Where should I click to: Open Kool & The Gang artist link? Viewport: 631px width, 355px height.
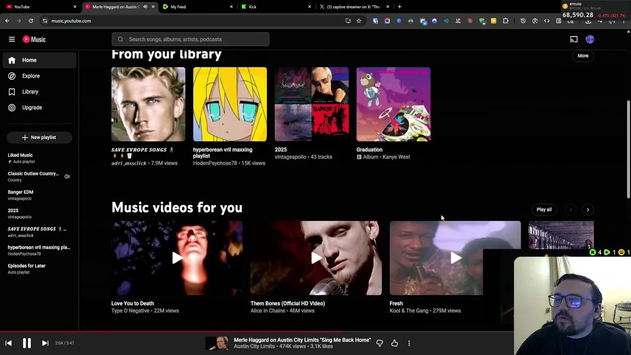pos(409,311)
